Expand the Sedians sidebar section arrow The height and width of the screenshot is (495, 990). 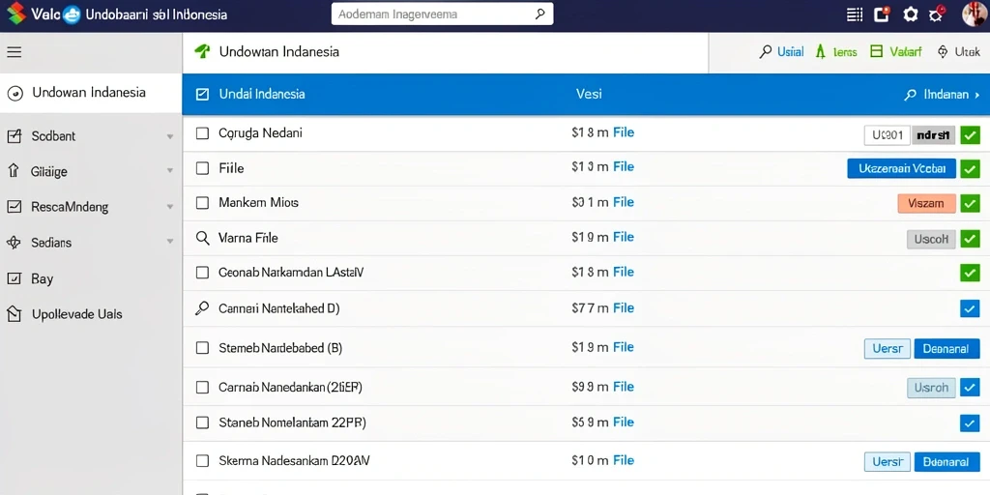click(x=170, y=242)
